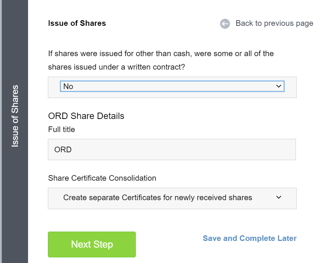Click the back arrow circle icon
This screenshot has width=318, height=263.
225,24
